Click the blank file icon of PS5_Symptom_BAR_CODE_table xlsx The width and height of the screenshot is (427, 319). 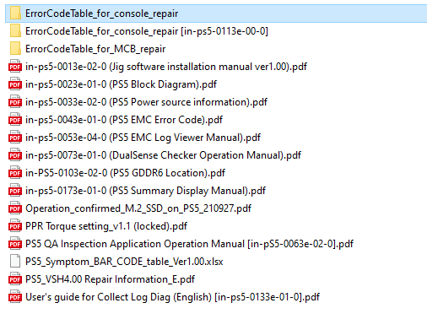click(15, 262)
